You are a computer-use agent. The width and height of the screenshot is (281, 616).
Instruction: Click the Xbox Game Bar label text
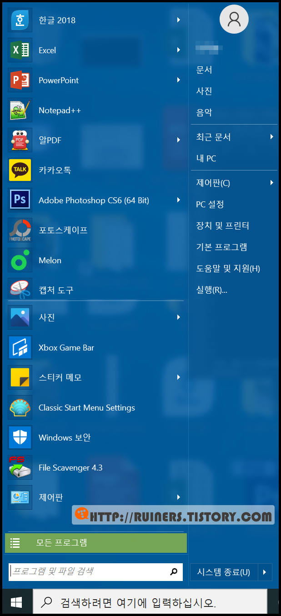pos(66,347)
